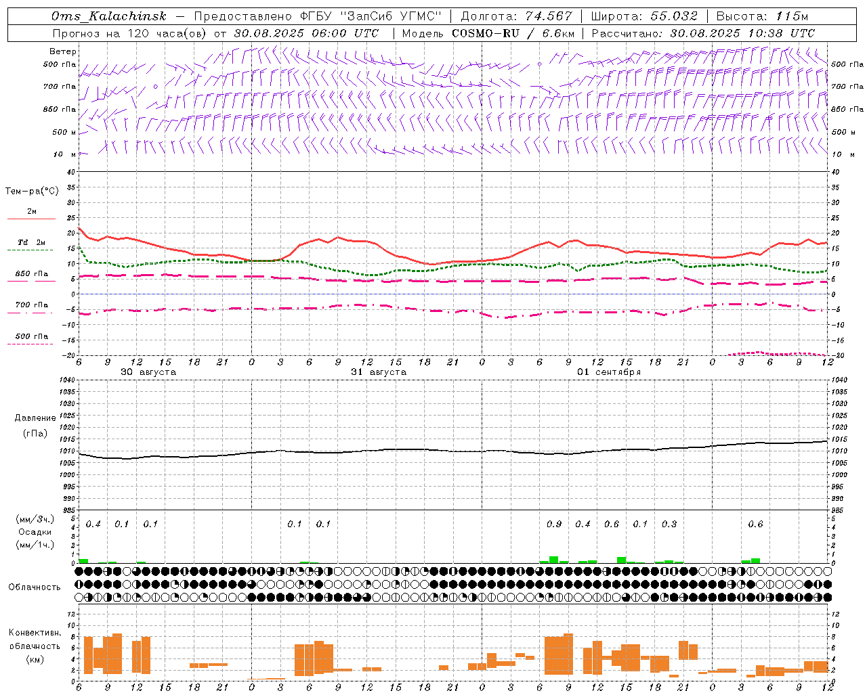867x693 pixels.
Task: Click the "Td 2м" dew point legend entry
Action: point(31,242)
